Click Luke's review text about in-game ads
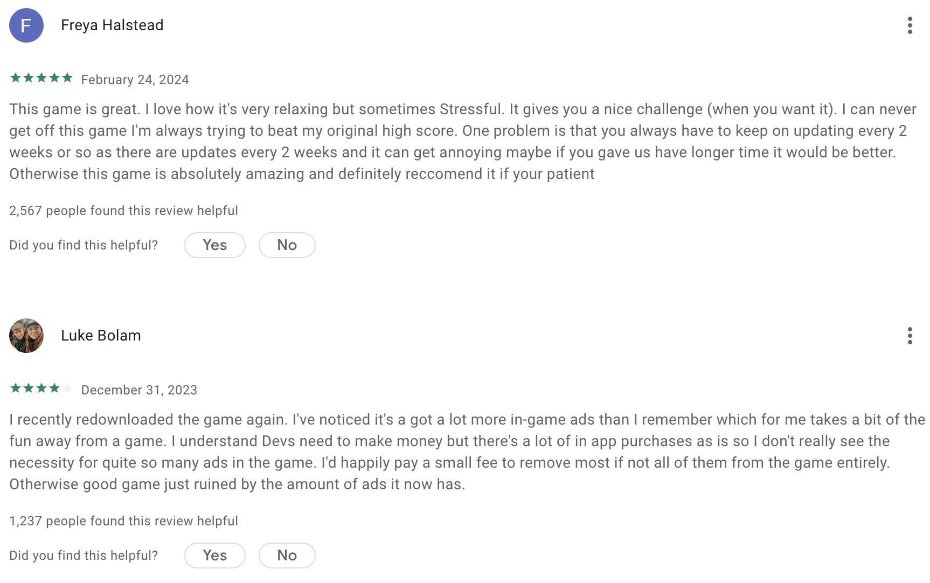The image size is (930, 583). coord(467,452)
